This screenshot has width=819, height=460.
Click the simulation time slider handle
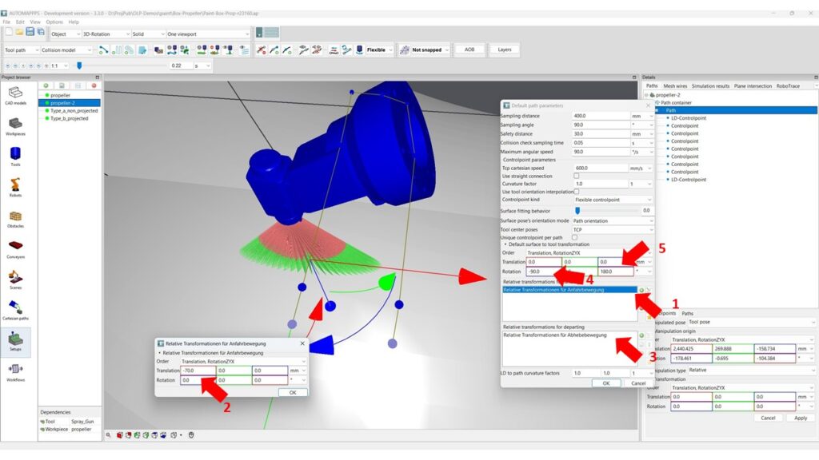[x=79, y=65]
